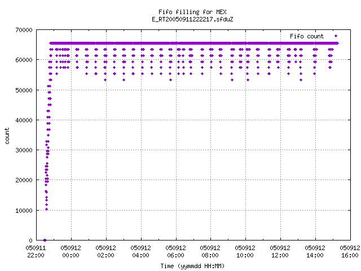Click the x-axis tick 050912 14:00
The width and height of the screenshot is (361, 271).
pyautogui.click(x=315, y=252)
